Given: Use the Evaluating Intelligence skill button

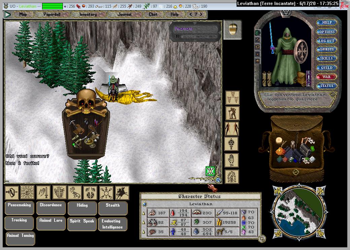Looking at the screenshot, I should click(x=112, y=224).
